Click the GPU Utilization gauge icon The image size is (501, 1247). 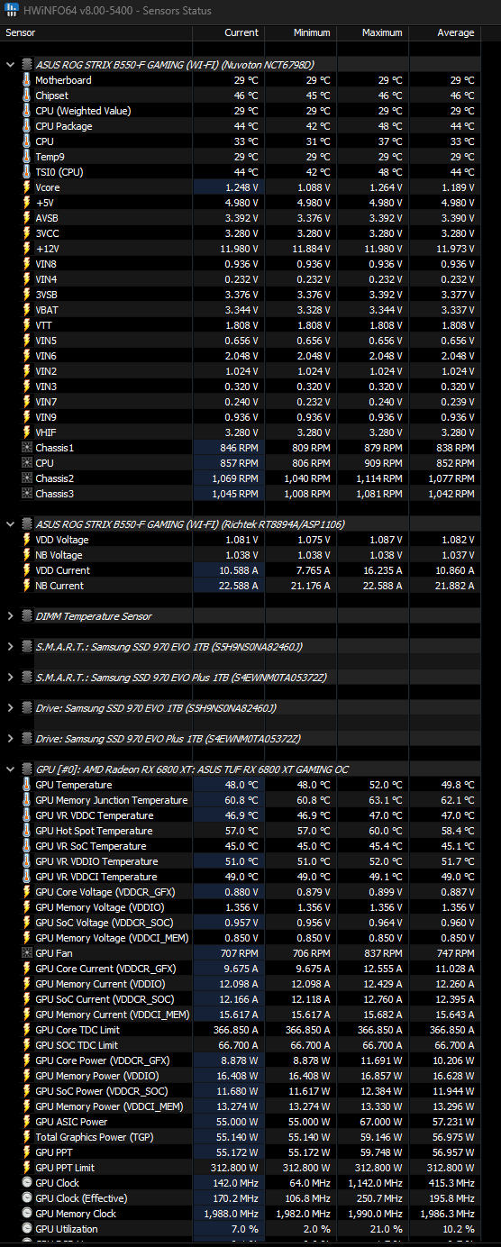(26, 1229)
